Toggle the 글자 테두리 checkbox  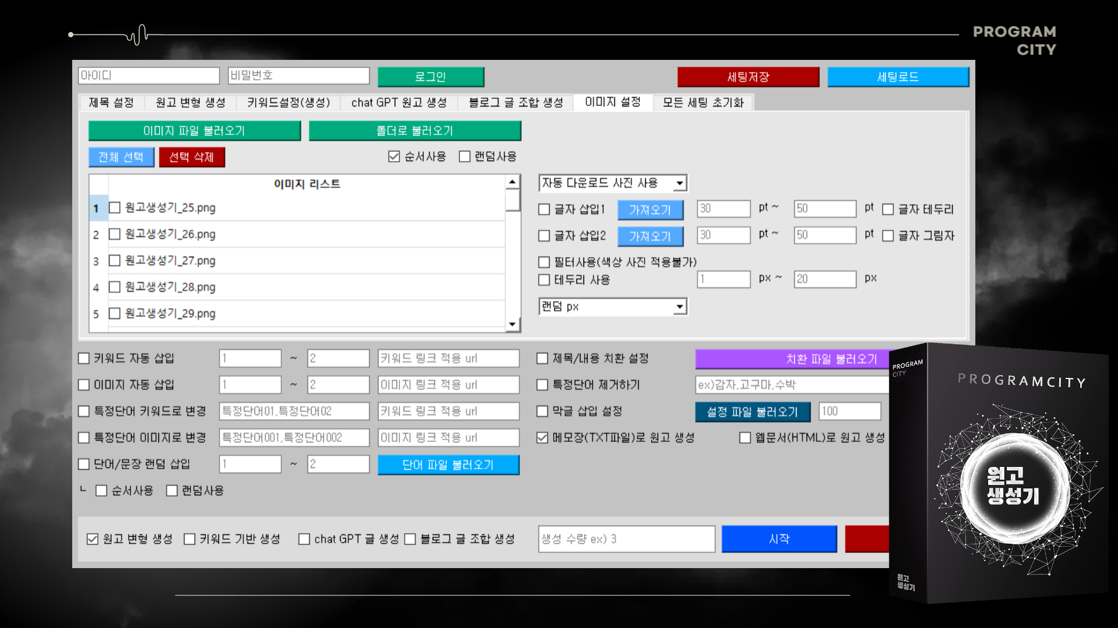[x=888, y=209]
